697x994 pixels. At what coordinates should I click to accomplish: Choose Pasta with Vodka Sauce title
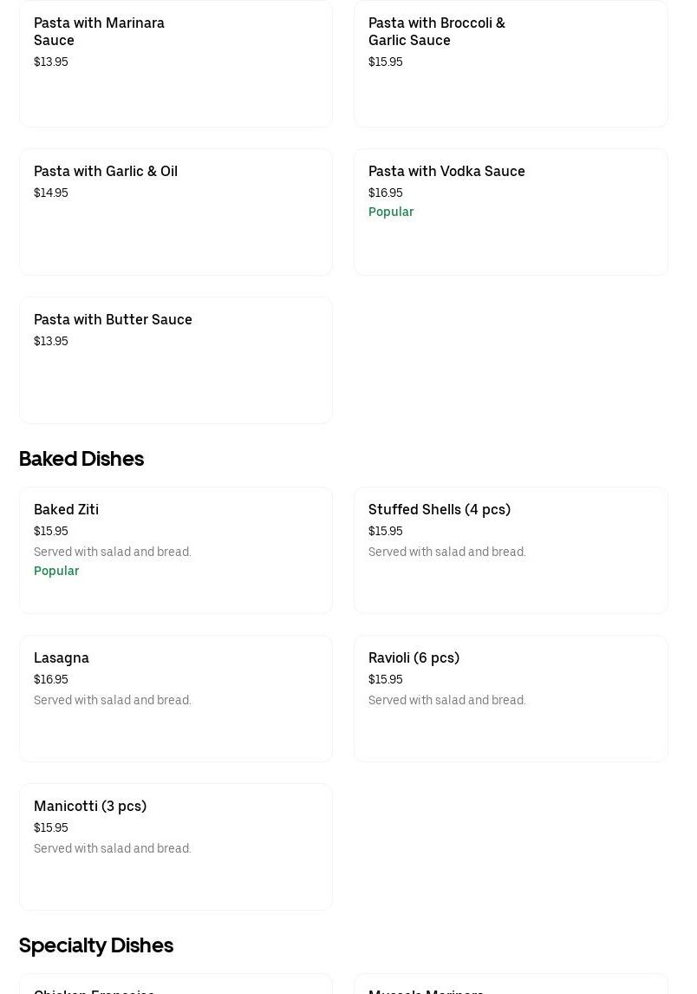coord(446,172)
